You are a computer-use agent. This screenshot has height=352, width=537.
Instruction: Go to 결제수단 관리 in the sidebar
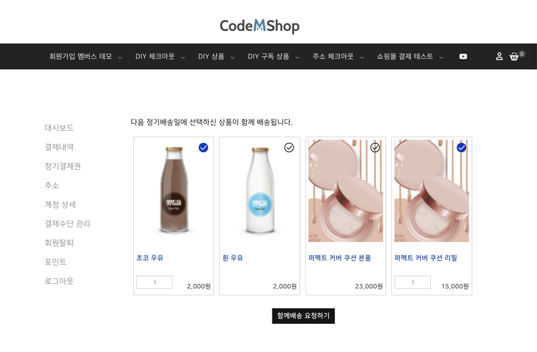[x=68, y=224]
